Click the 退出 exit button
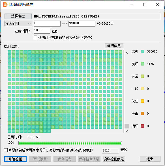165x166 pixels. click(150, 159)
